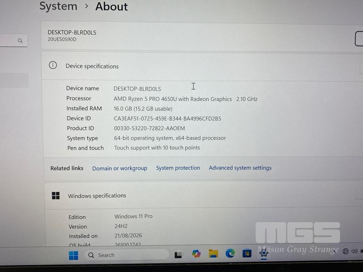Launch Copilot from the taskbar
The image size is (363, 272).
tap(196, 254)
